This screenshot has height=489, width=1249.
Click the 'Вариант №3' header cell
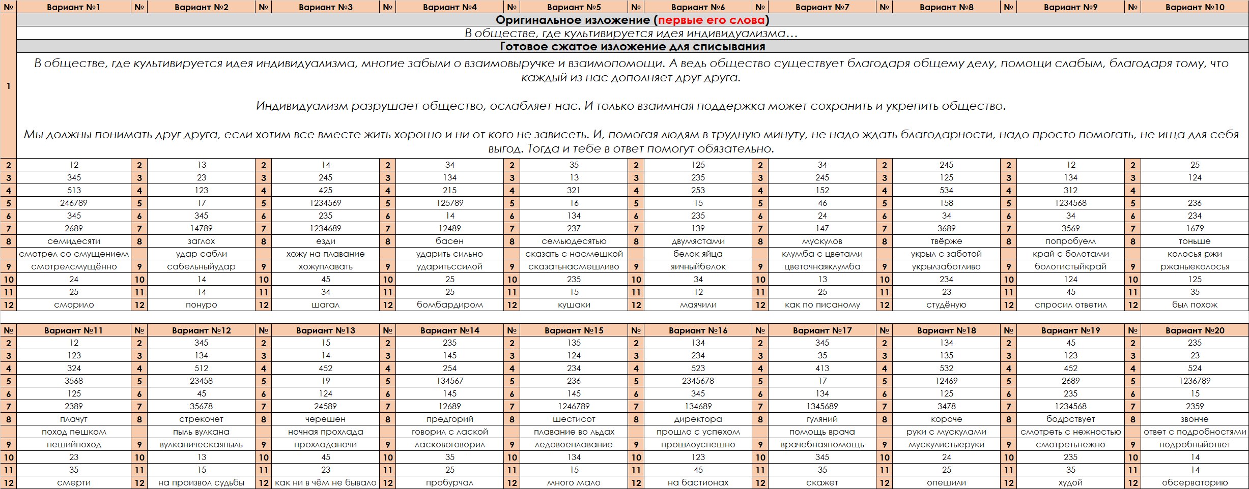coord(325,7)
